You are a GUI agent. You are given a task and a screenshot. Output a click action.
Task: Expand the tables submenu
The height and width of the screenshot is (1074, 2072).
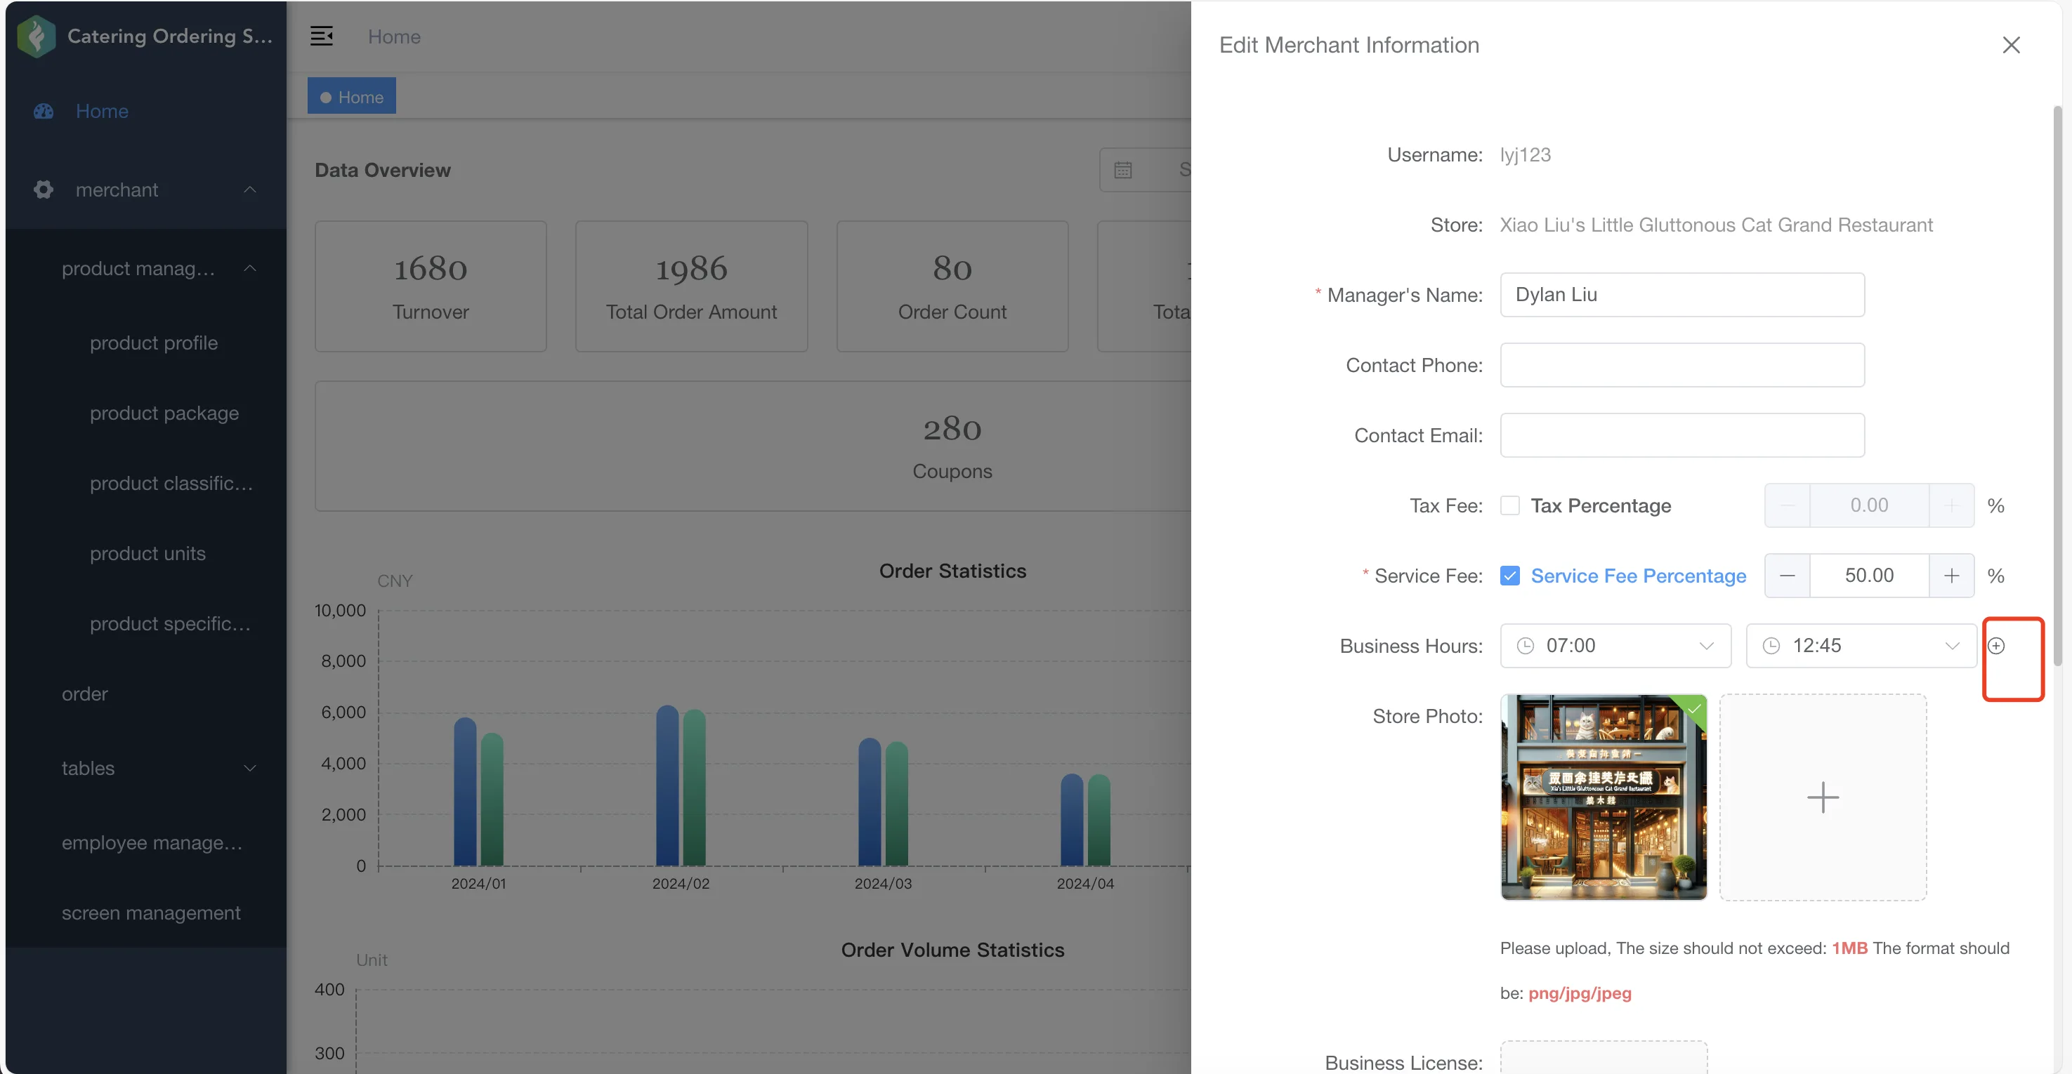click(250, 769)
